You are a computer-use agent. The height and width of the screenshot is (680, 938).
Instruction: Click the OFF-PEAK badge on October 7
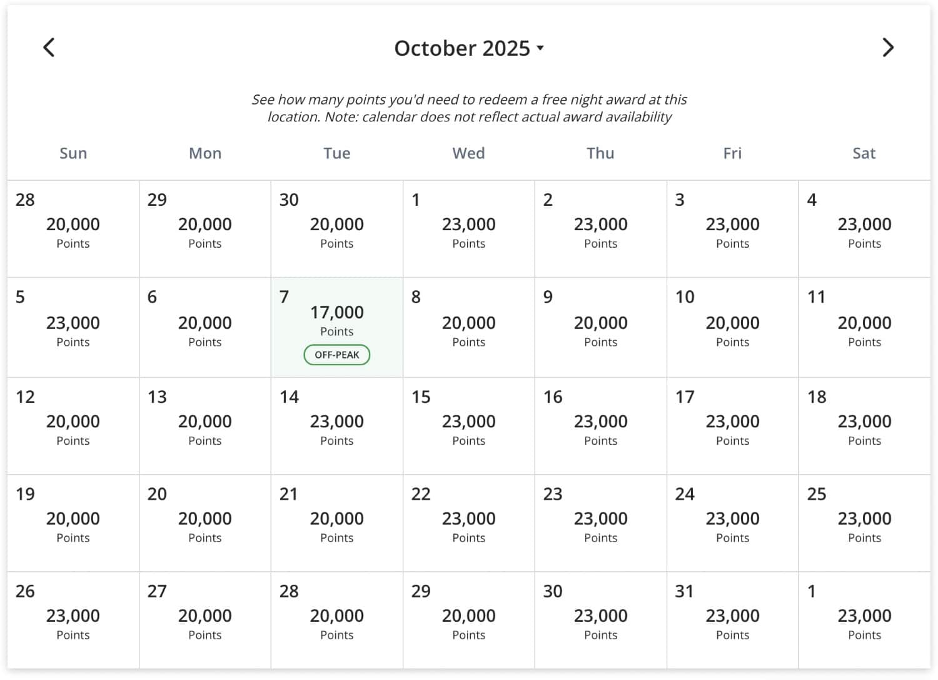336,355
